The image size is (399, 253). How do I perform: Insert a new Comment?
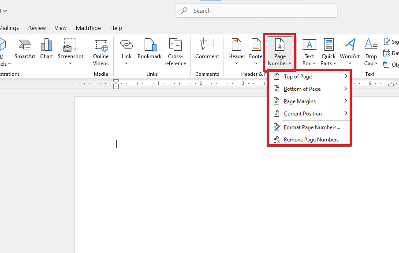click(x=207, y=49)
